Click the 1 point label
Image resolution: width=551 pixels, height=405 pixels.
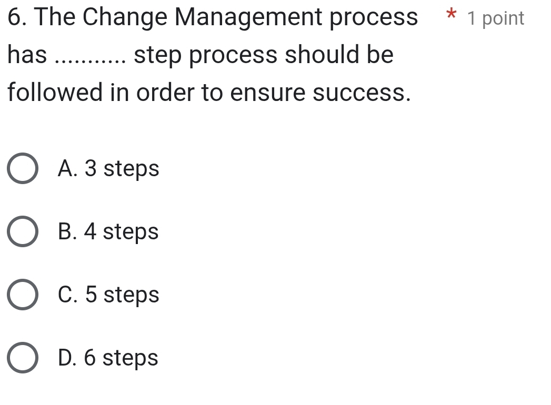[495, 18]
